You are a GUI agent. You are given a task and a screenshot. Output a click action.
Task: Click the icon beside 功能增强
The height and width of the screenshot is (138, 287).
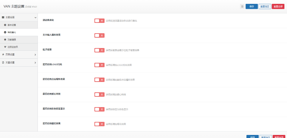5,40
